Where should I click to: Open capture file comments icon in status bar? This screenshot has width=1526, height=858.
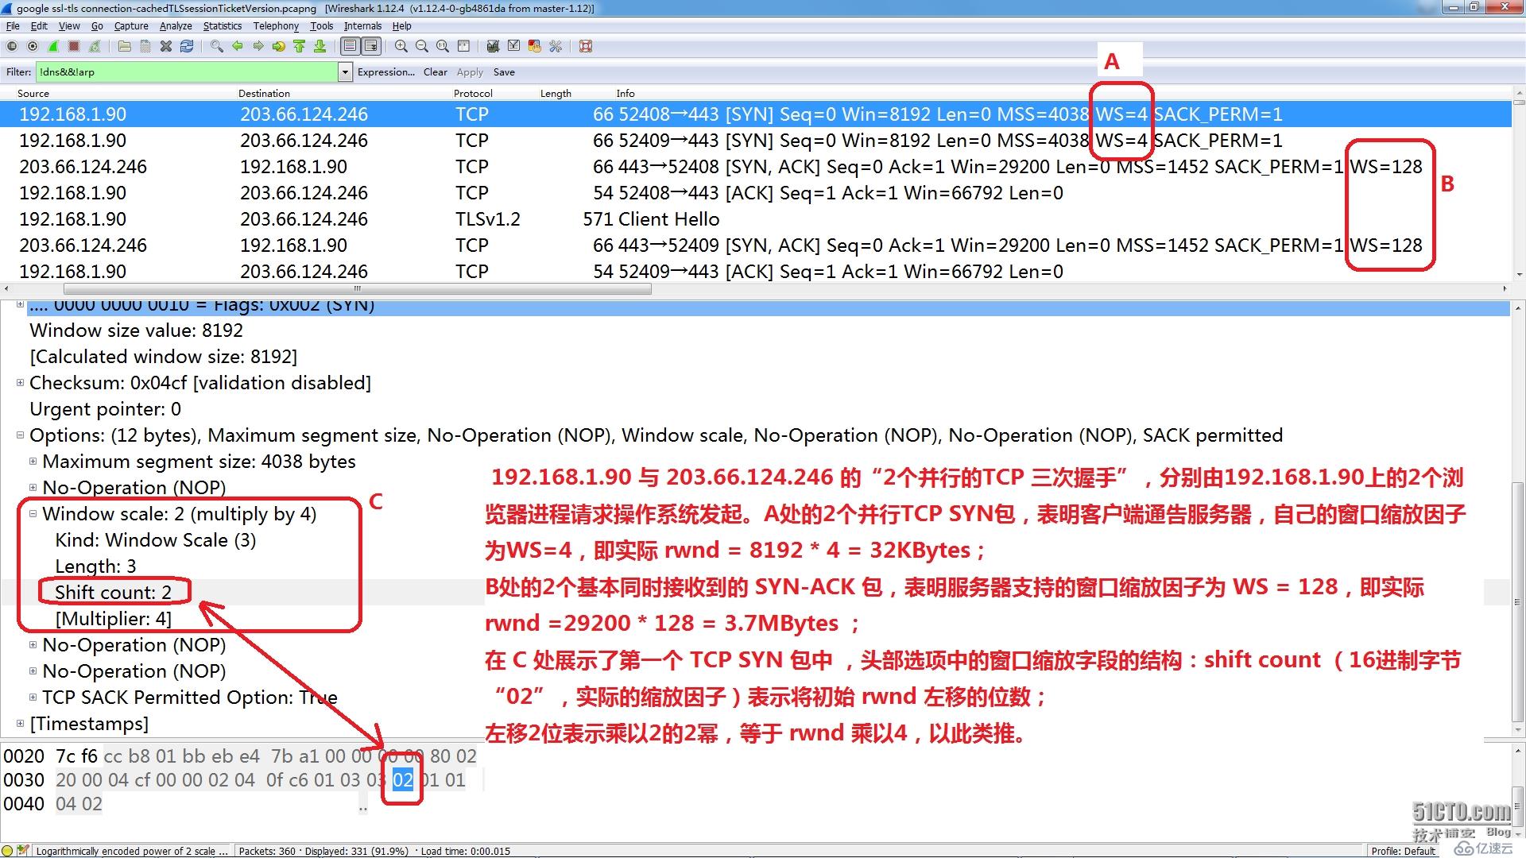23,850
